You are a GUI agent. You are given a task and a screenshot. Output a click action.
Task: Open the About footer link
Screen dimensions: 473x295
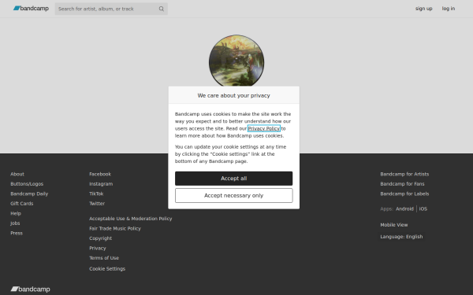click(17, 174)
